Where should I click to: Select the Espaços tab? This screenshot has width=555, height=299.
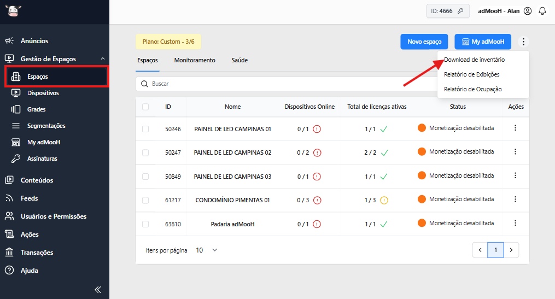tap(148, 60)
